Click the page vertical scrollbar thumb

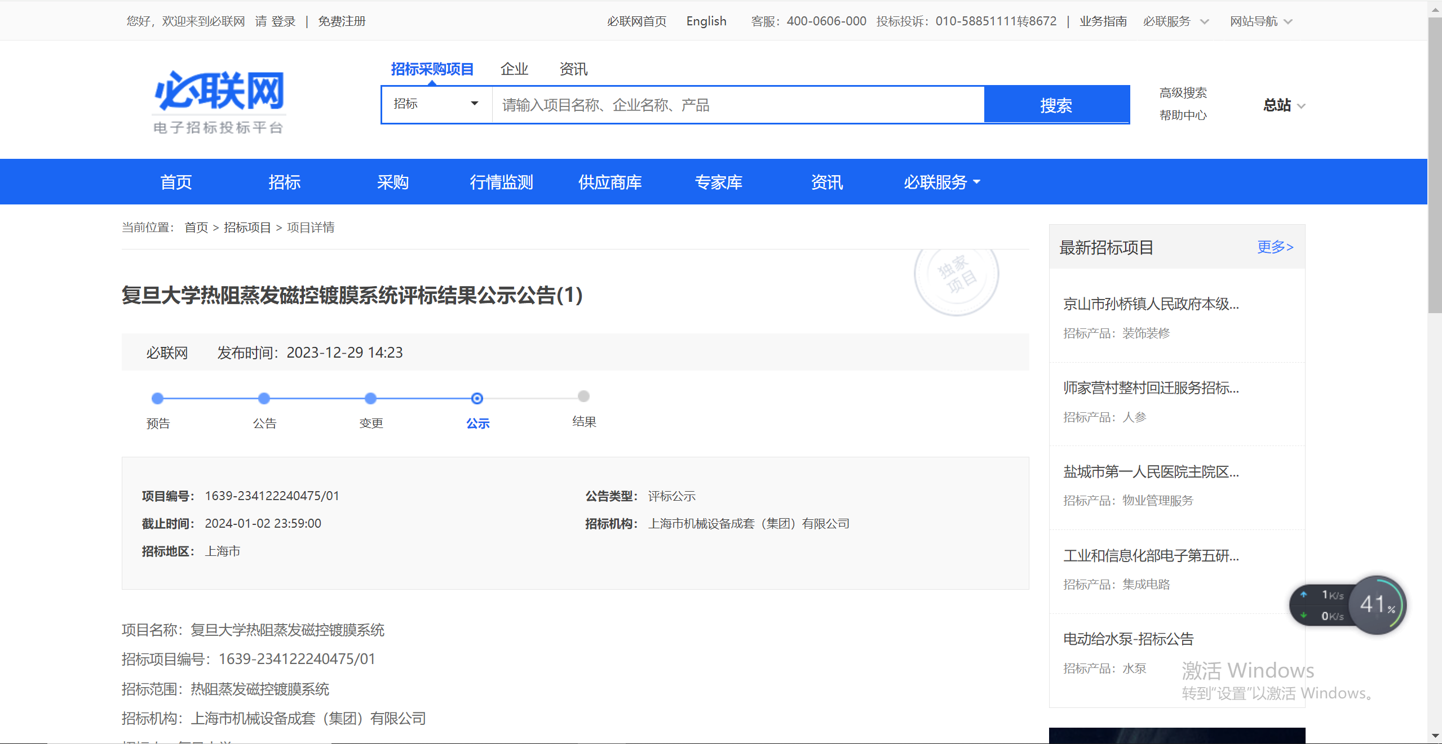pos(1435,165)
